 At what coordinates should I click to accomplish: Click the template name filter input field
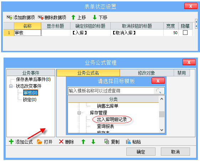(111, 91)
